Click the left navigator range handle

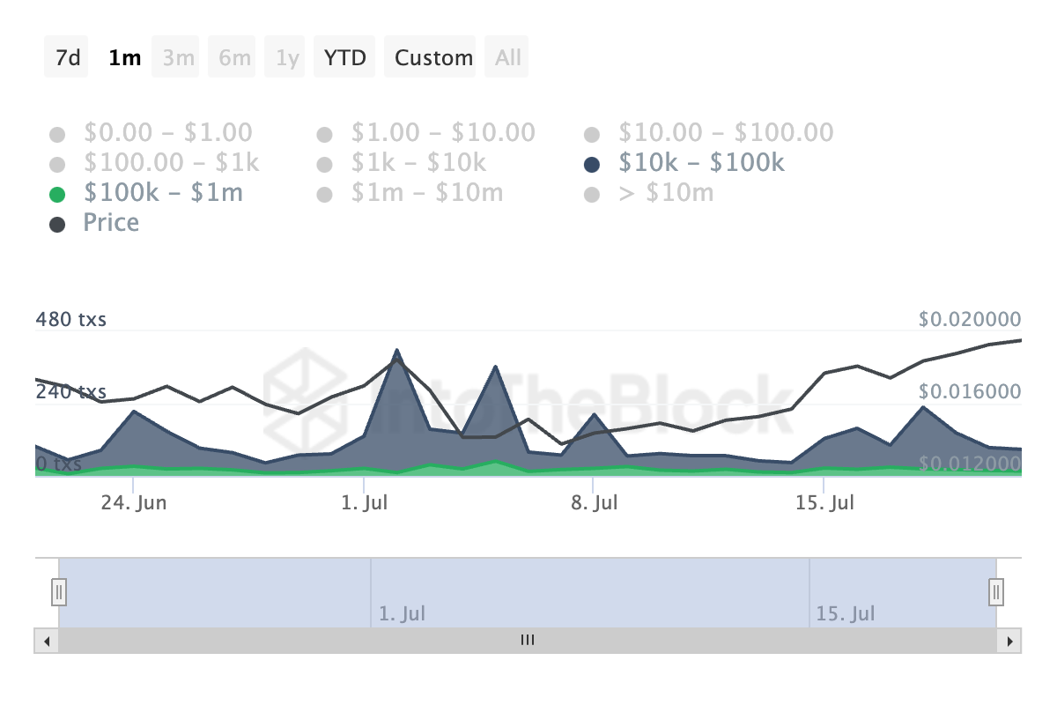pos(59,590)
